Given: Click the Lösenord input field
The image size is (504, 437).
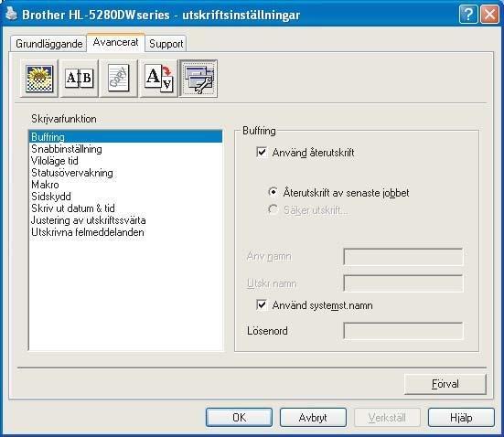Looking at the screenshot, I should tap(403, 331).
